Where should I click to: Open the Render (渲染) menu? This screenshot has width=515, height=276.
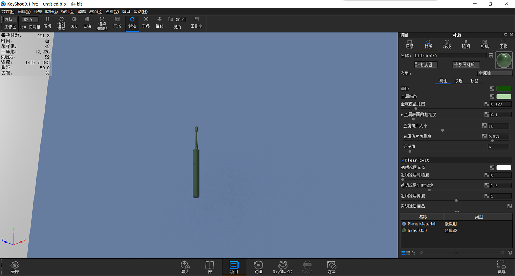tap(96, 11)
